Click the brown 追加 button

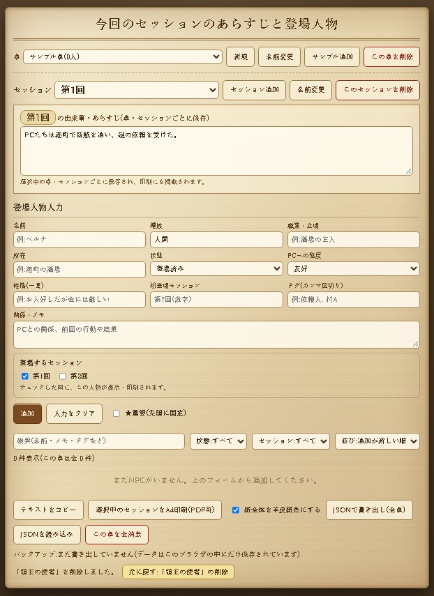27,413
